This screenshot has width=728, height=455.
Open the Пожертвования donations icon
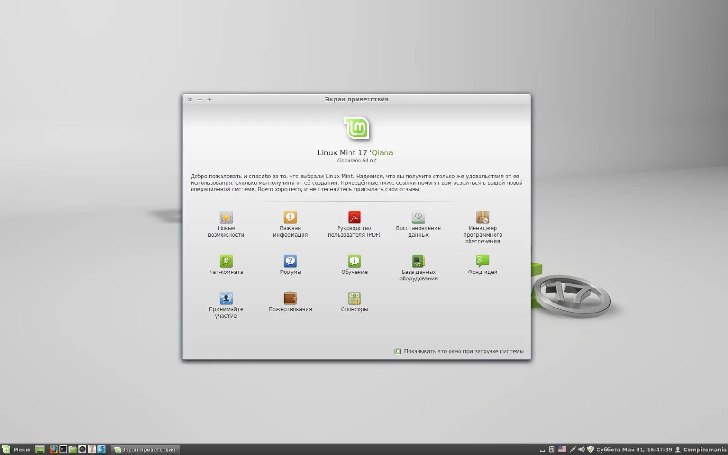coord(290,298)
